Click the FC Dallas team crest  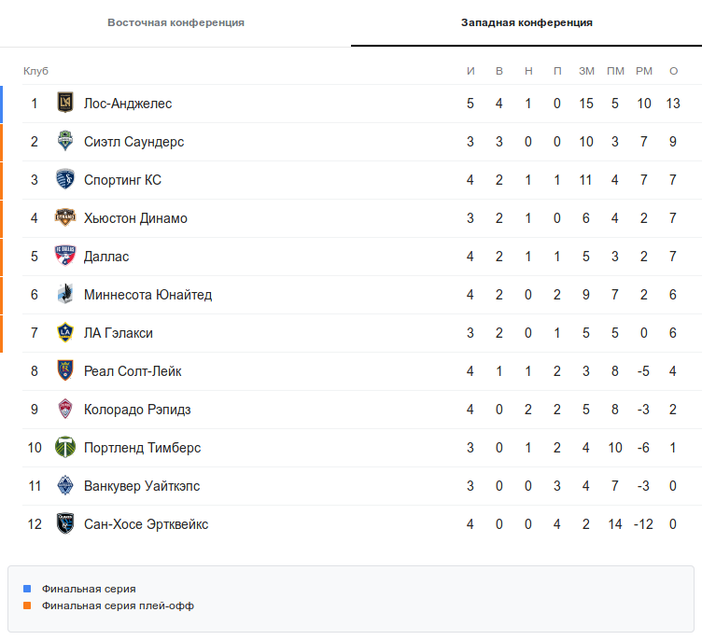(x=65, y=257)
